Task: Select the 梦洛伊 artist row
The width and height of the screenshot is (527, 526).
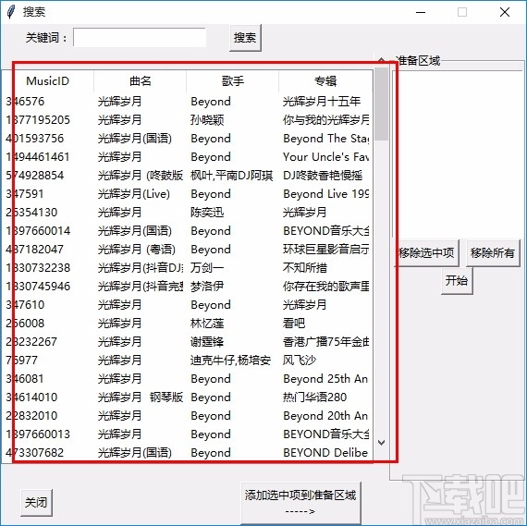Action: [x=187, y=286]
